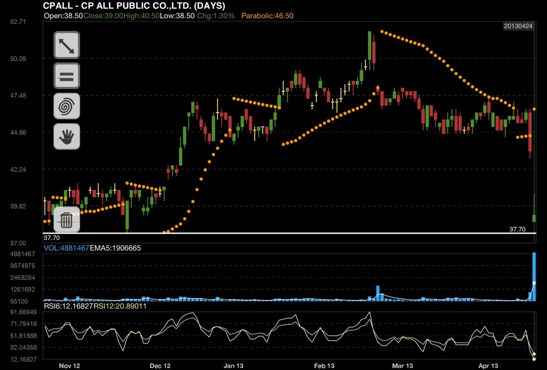Click the Close:39.00 value

pos(103,15)
